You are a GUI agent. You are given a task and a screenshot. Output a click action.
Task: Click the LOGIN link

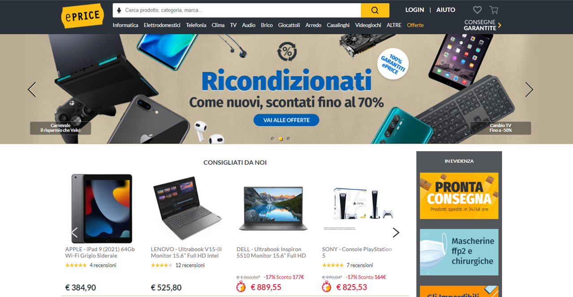click(415, 10)
